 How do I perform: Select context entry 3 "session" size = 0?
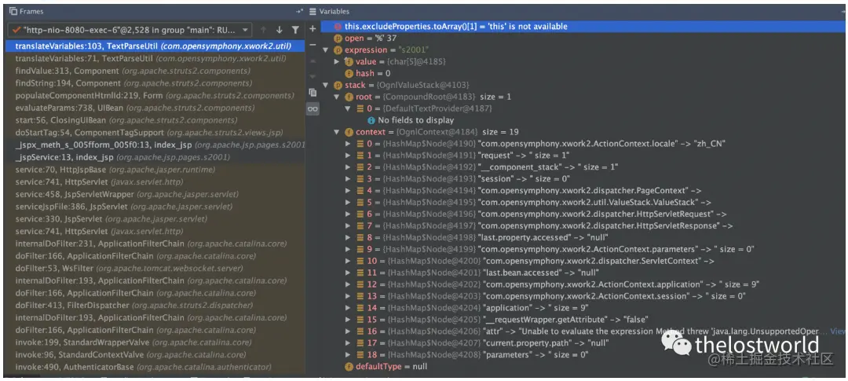(583, 178)
